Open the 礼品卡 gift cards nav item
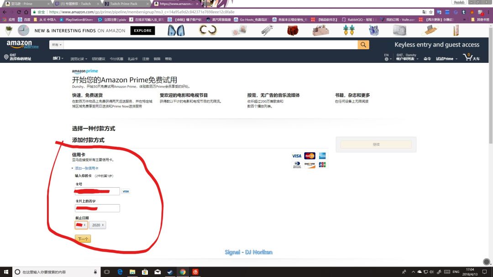Screen dimensions: 493x277 point(133,59)
